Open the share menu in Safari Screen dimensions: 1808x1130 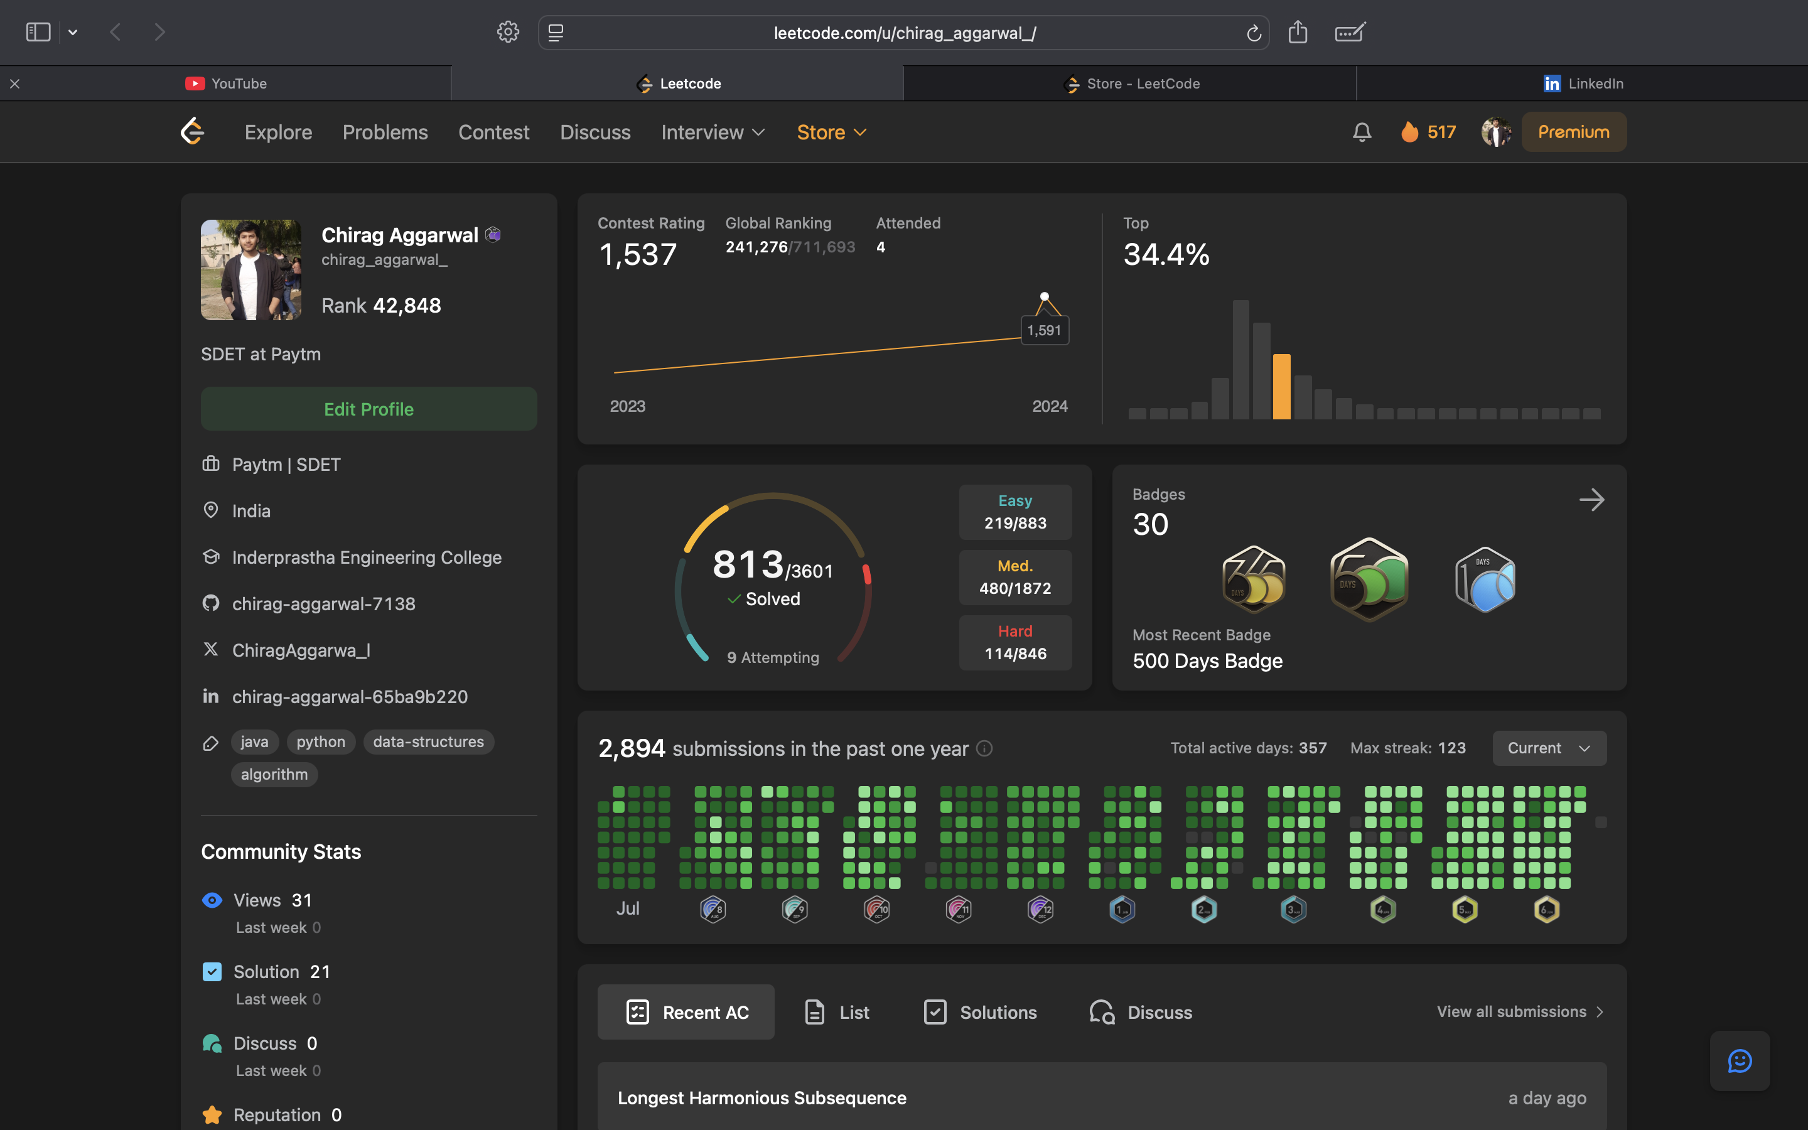(1298, 32)
